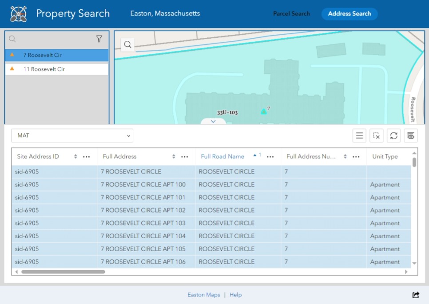Open the table options hamburger icon

(x=359, y=136)
